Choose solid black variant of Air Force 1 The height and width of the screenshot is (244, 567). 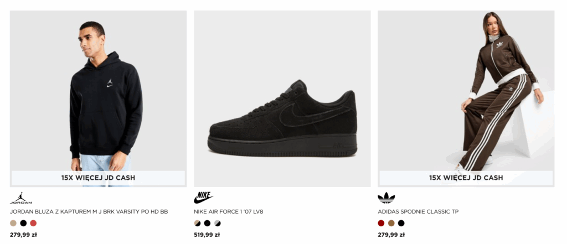(207, 223)
